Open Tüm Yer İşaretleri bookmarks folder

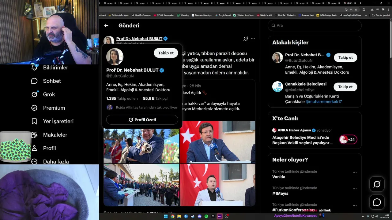[x=381, y=15]
